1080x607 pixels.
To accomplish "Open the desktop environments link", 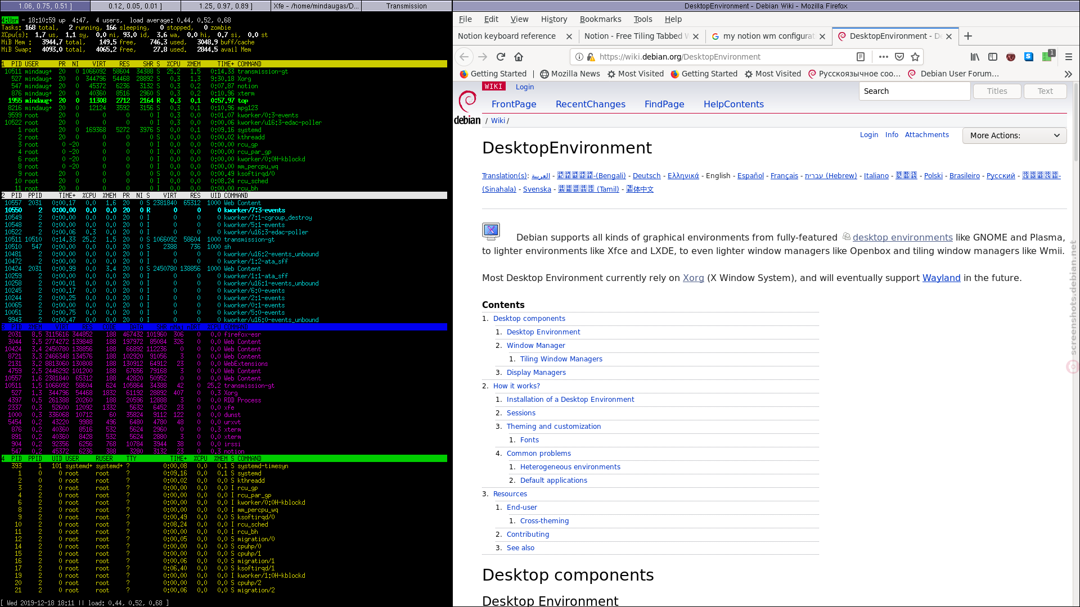I will pos(902,238).
